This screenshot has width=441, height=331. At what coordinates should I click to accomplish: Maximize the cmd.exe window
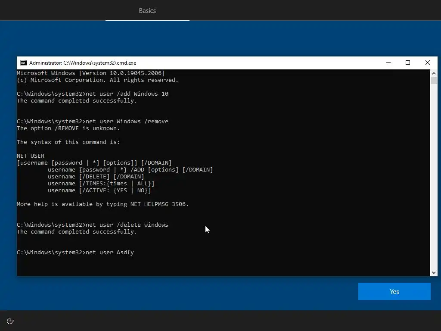pos(408,63)
